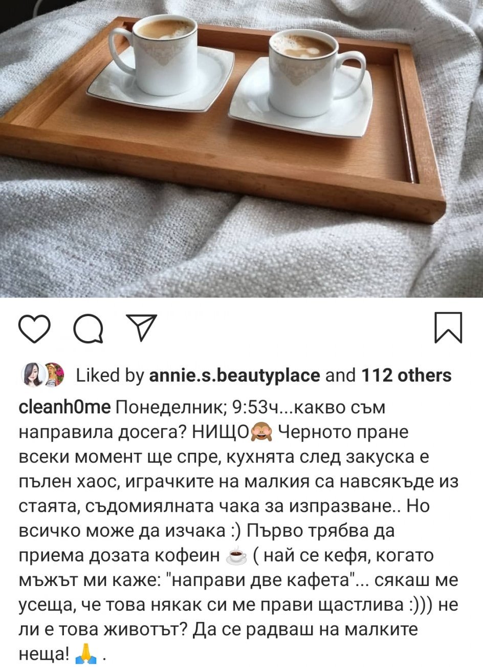Open the second liker's flower avatar
The height and width of the screenshot is (667, 483).
53,374
